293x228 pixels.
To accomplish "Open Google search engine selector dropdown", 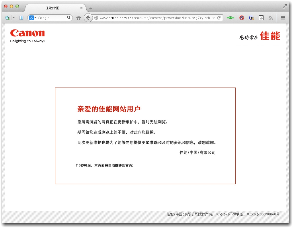I will coord(33,18).
